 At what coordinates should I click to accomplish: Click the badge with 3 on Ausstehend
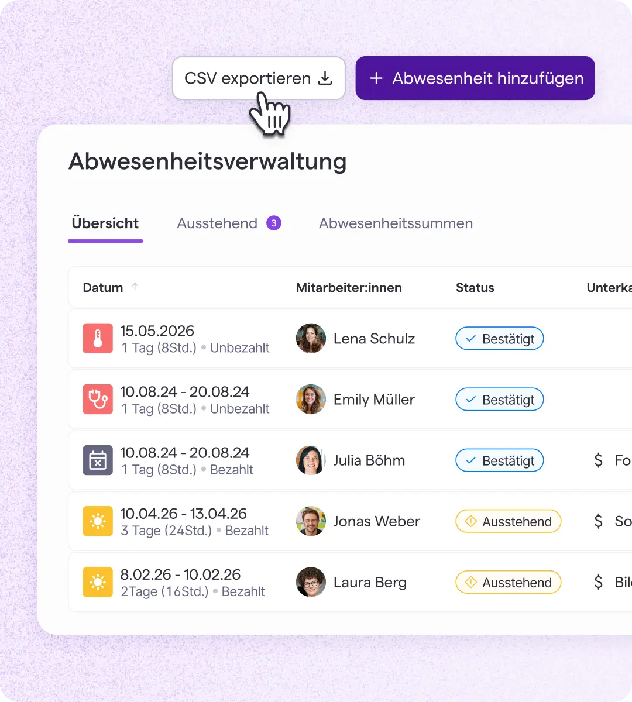(274, 223)
